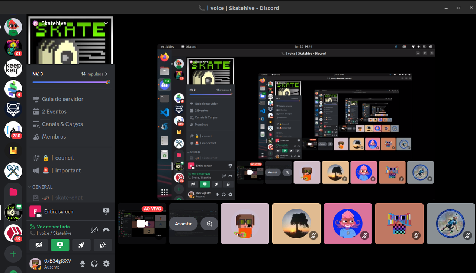
Task: Toggle the green screen share button
Action: tap(60, 245)
